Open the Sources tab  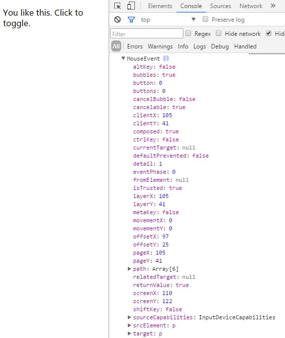coord(220,6)
